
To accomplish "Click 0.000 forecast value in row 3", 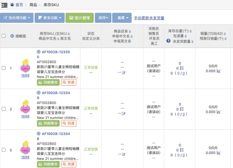I will point(210,153).
